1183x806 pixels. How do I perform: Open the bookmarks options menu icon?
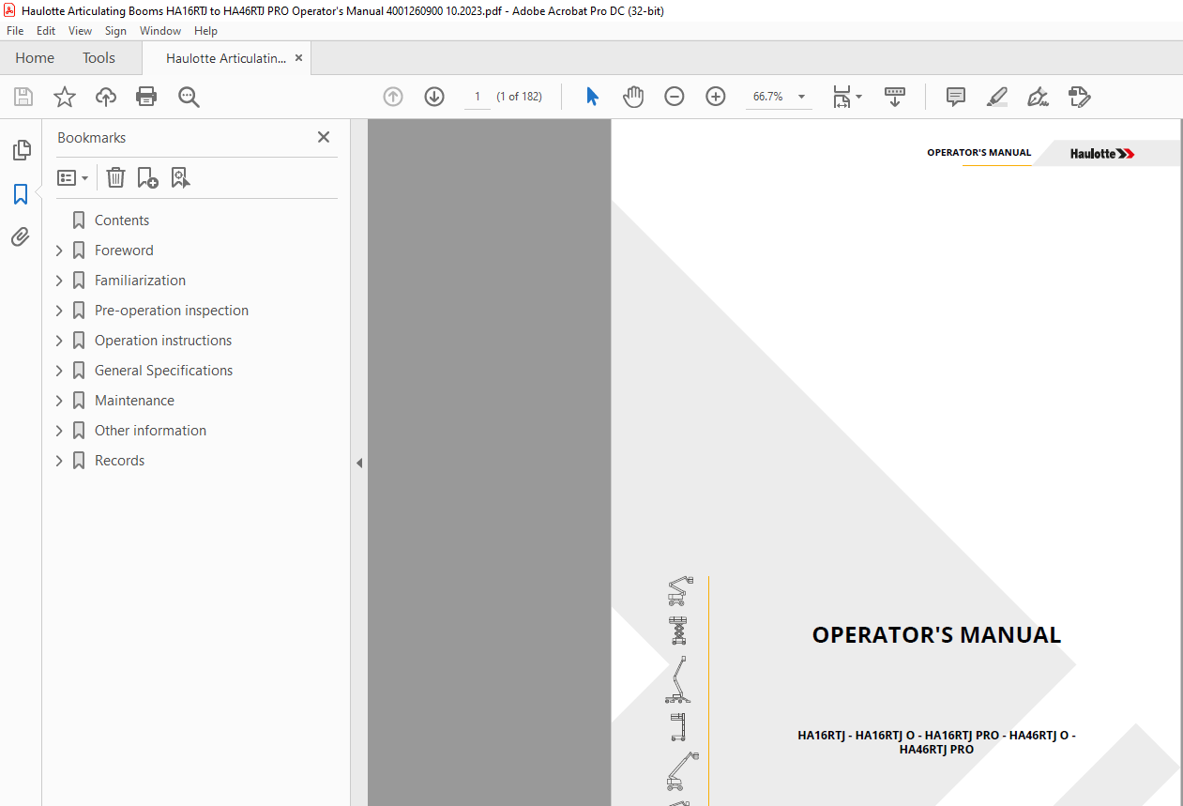coord(72,177)
